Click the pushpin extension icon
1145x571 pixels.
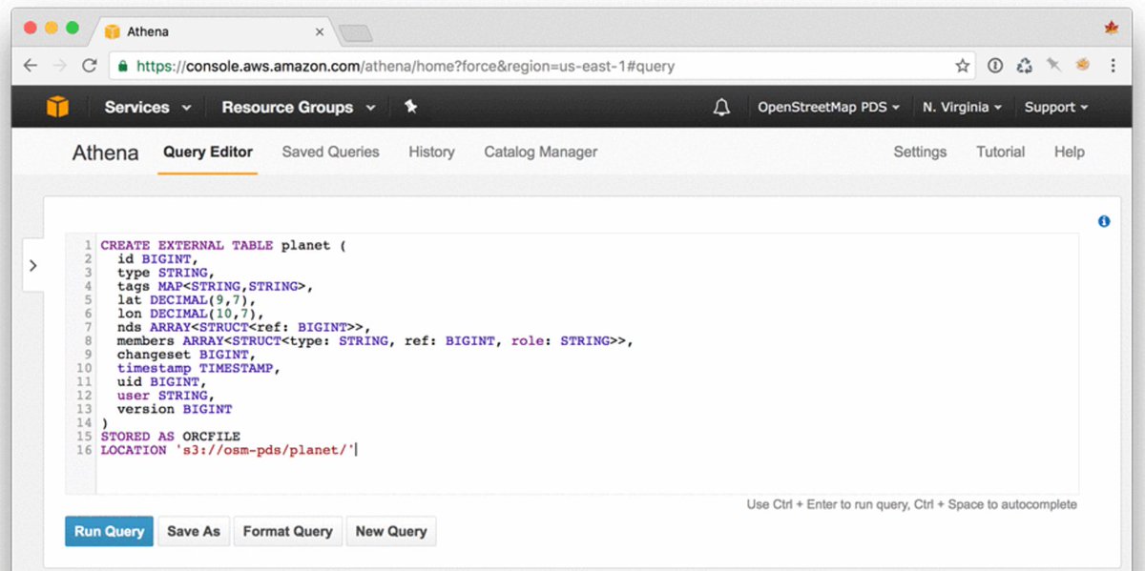click(x=1053, y=66)
